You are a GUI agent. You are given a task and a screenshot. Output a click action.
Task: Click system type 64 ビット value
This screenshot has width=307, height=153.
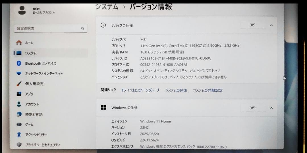[180, 71]
